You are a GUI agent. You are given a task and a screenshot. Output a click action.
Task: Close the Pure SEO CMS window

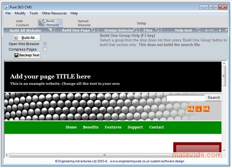coord(223,7)
